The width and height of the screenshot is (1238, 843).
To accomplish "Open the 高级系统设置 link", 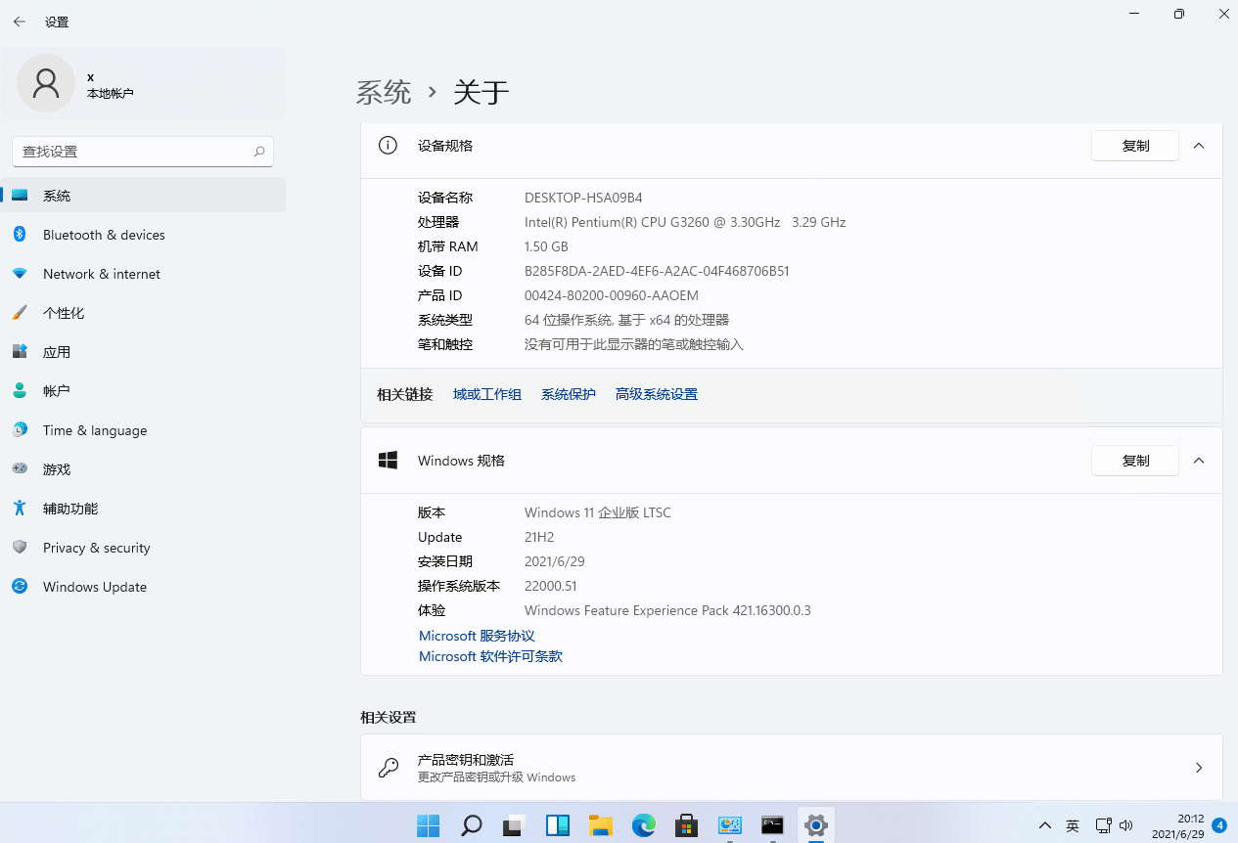I will click(656, 394).
